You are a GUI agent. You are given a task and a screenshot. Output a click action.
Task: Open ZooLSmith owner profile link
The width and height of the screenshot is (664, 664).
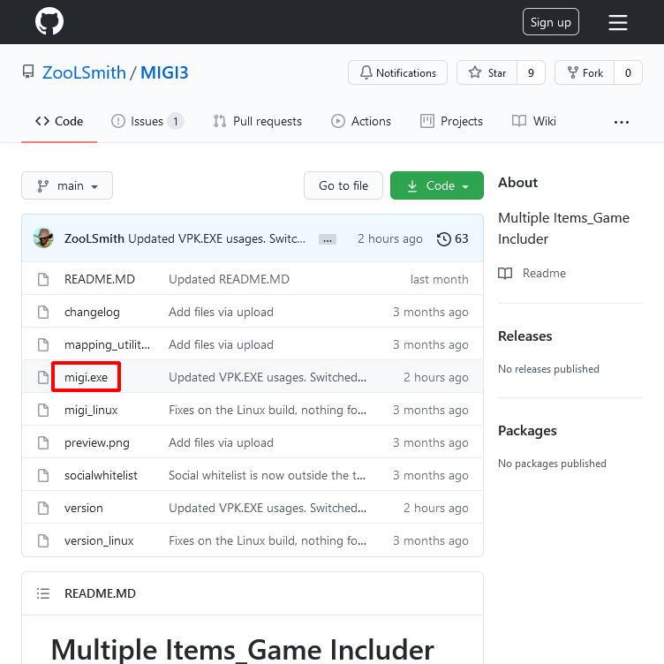[x=84, y=72]
